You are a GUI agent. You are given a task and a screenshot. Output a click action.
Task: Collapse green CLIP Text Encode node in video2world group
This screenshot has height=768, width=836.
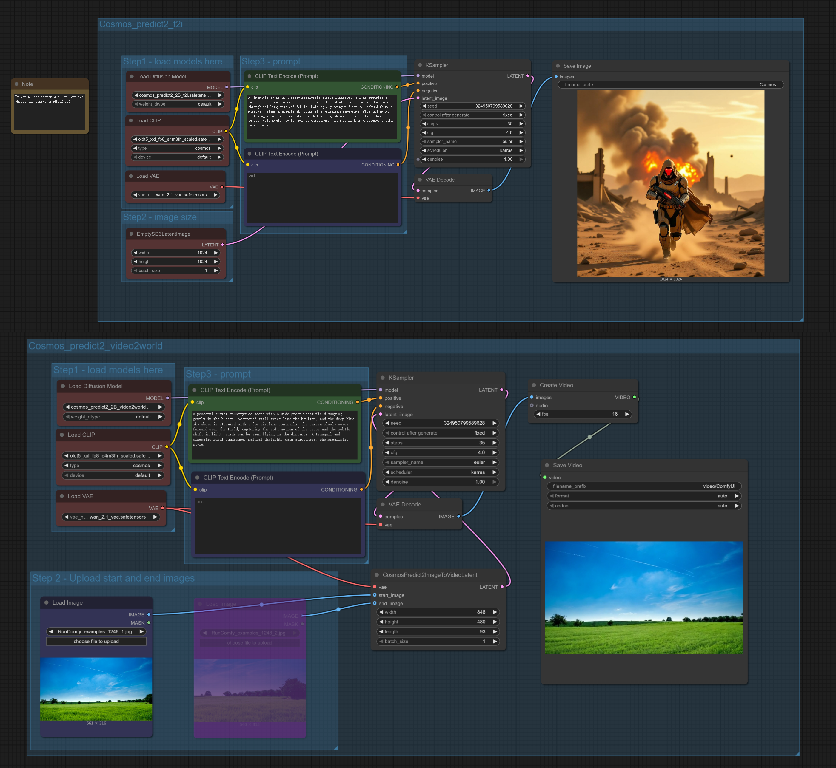(x=194, y=390)
